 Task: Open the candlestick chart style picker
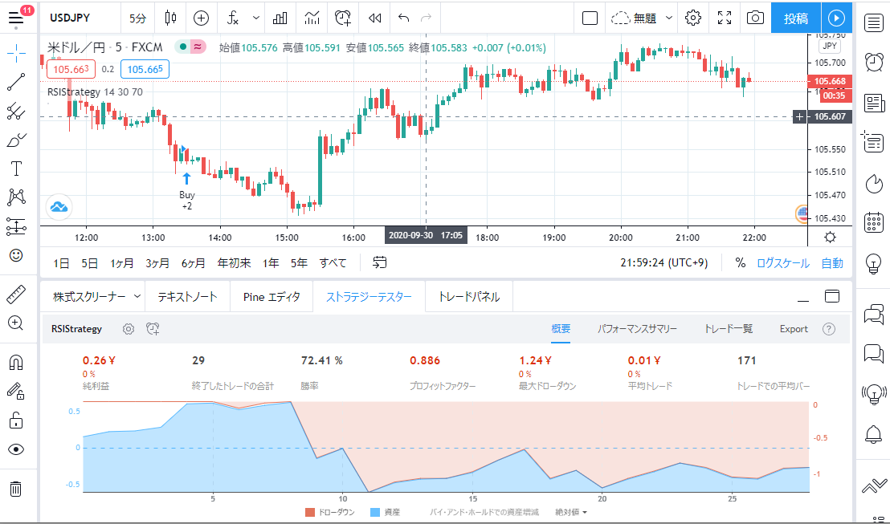tap(169, 18)
